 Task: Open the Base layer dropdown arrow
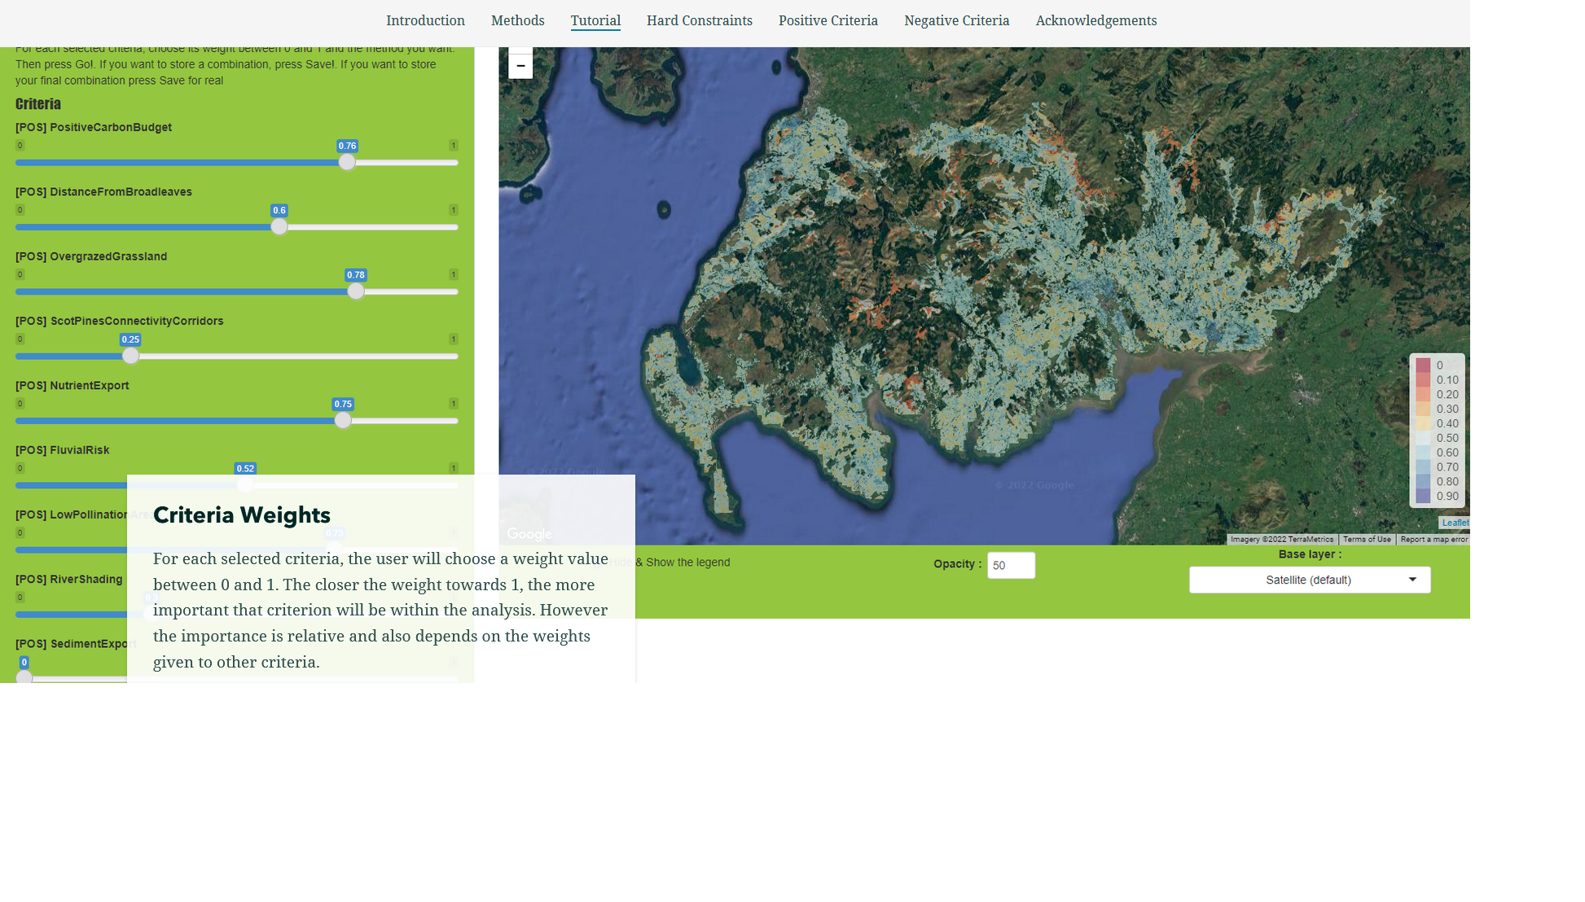click(x=1412, y=580)
